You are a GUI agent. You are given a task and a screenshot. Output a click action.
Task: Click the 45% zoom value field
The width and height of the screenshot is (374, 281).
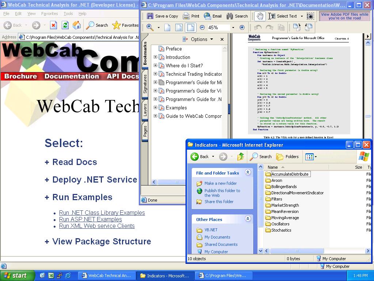[x=218, y=27]
